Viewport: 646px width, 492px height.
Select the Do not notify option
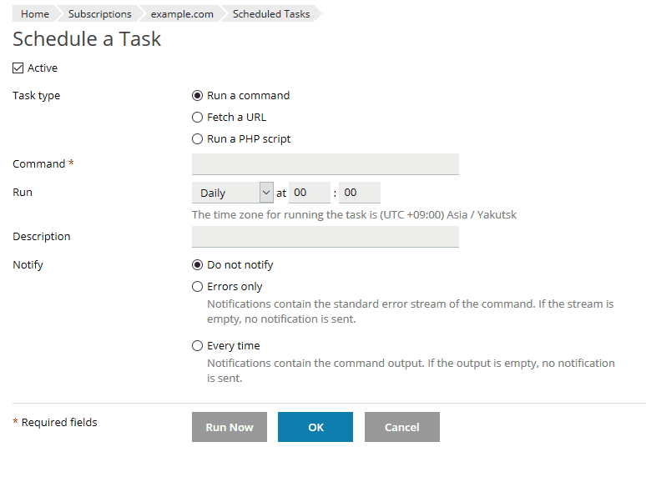point(198,265)
